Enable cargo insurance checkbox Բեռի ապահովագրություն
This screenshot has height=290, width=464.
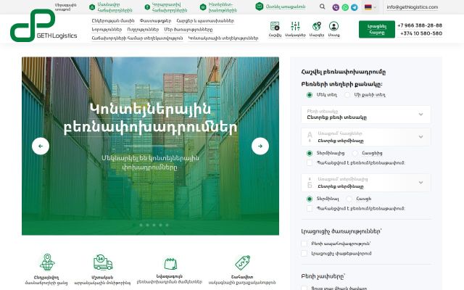[304, 244]
